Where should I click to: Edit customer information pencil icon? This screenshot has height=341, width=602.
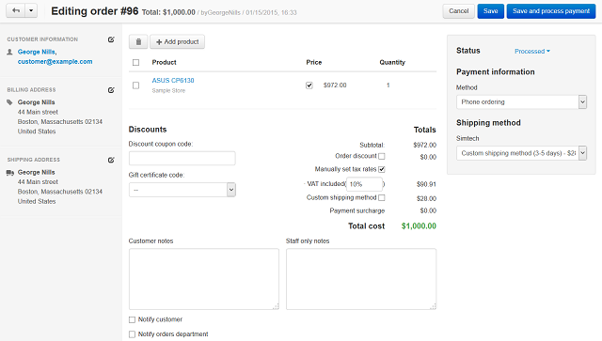pos(111,39)
